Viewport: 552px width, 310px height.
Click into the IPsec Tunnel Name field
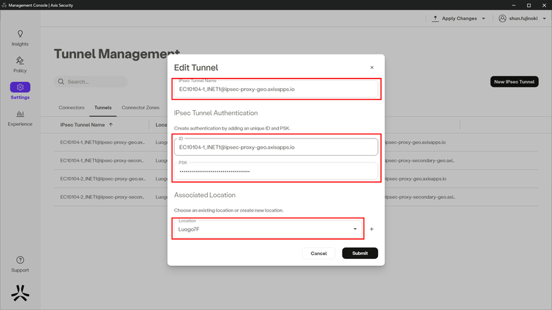tap(276, 89)
